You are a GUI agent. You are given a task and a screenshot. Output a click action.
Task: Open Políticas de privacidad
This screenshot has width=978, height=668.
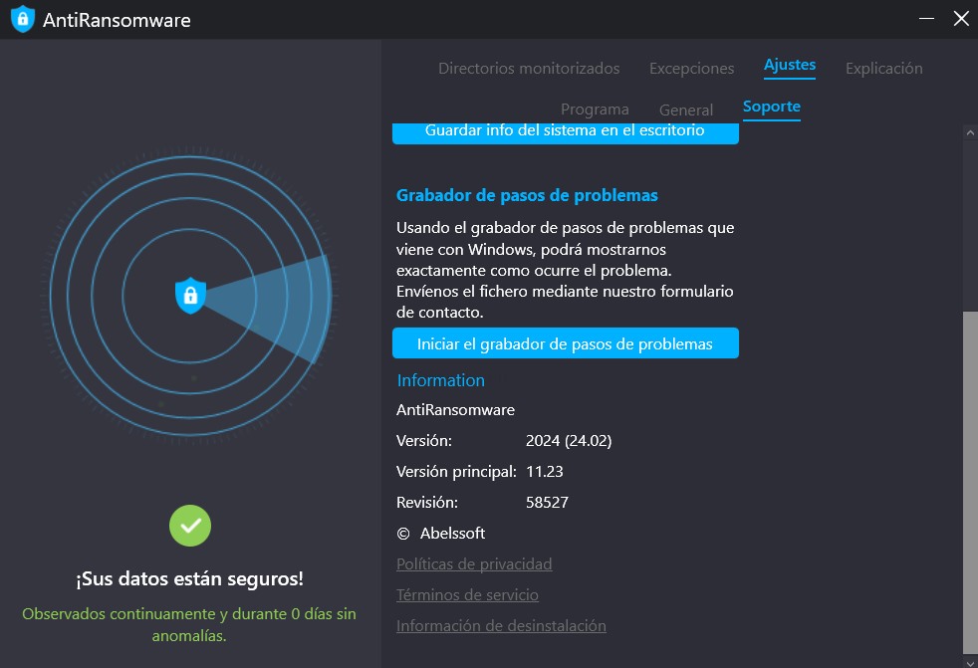click(474, 563)
